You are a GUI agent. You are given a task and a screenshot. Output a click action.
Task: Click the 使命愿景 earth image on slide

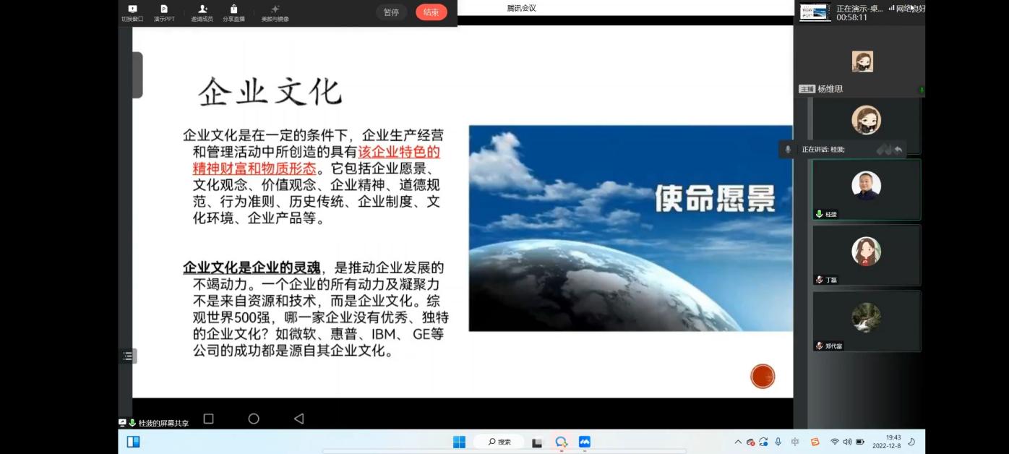[x=630, y=228]
